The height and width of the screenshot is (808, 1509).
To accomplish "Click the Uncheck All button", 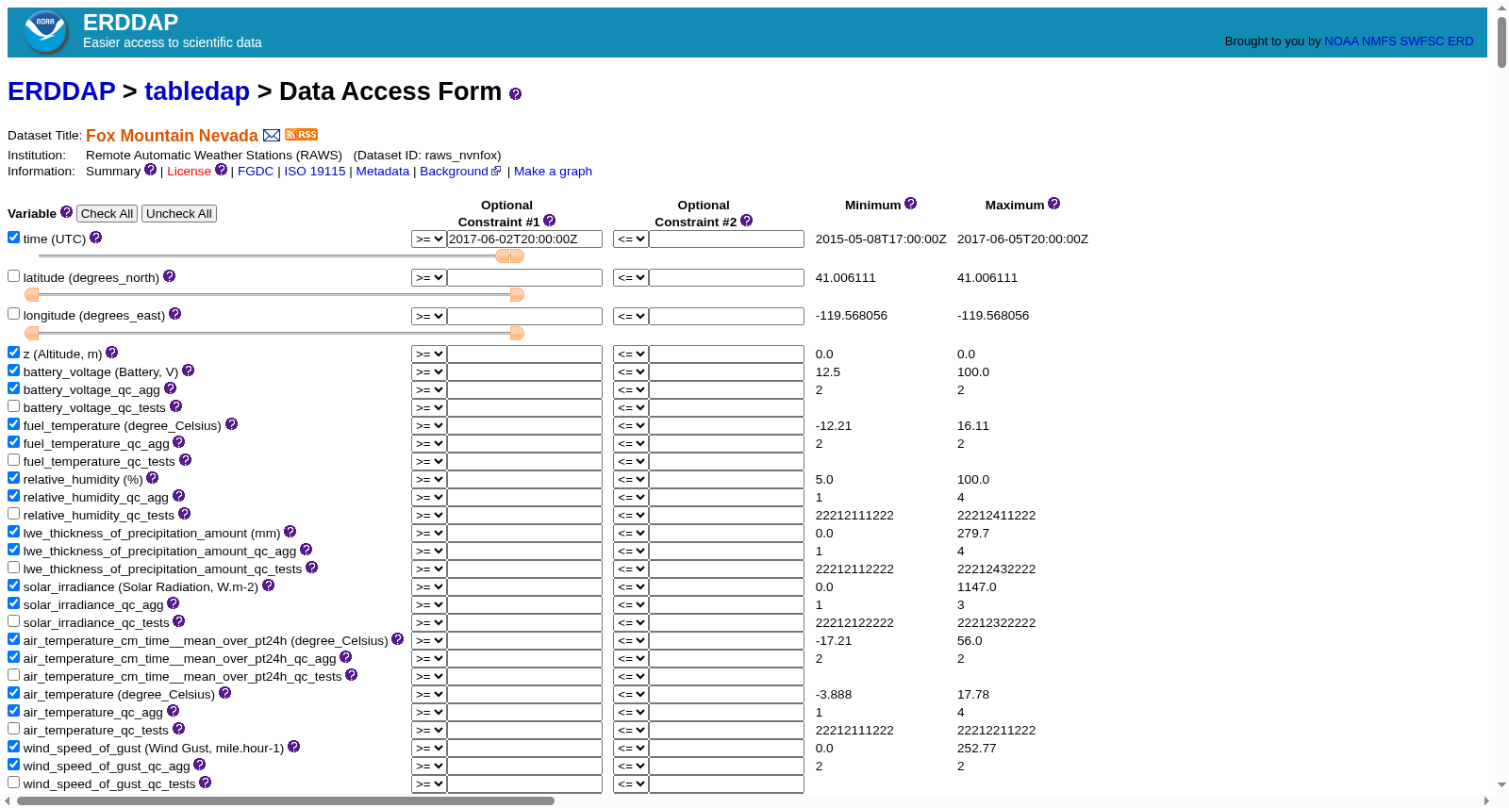I will pyautogui.click(x=179, y=214).
